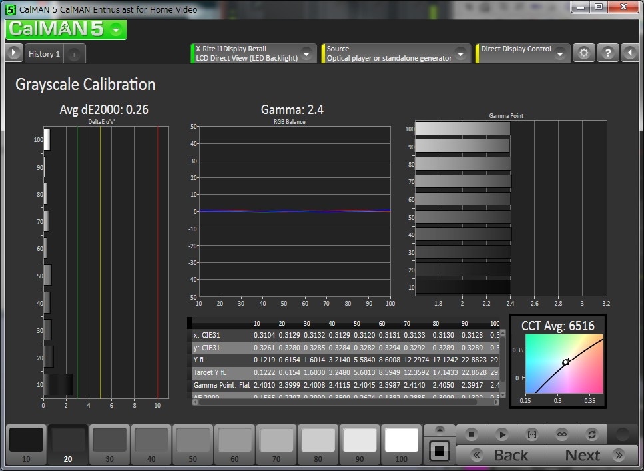The height and width of the screenshot is (471, 644).
Task: Enable continuous read infinity icon
Action: click(562, 434)
